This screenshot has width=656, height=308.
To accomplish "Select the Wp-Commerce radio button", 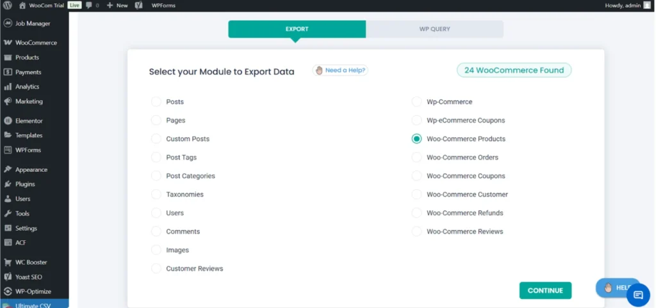I will click(x=416, y=102).
